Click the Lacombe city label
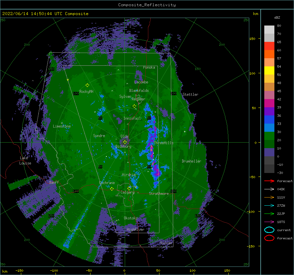 141,82
